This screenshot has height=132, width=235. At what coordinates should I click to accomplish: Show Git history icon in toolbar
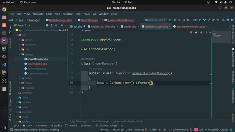pos(213,20)
